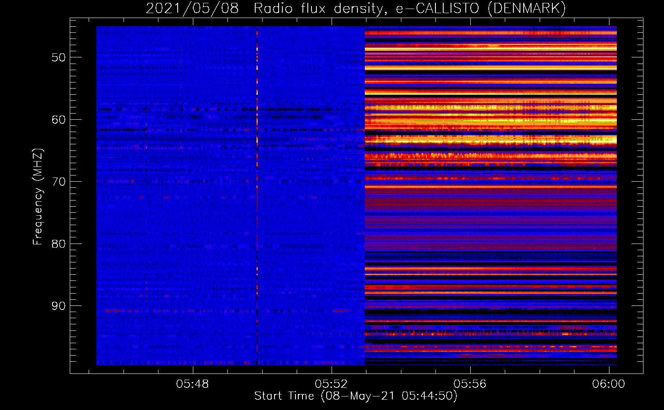Screen dimensions: 664x410
Task: Click the 50 frequency tick label
Action: click(x=59, y=57)
